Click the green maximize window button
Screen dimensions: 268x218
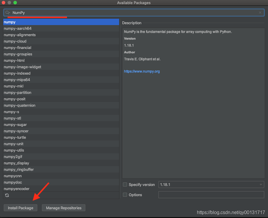coord(15,3)
